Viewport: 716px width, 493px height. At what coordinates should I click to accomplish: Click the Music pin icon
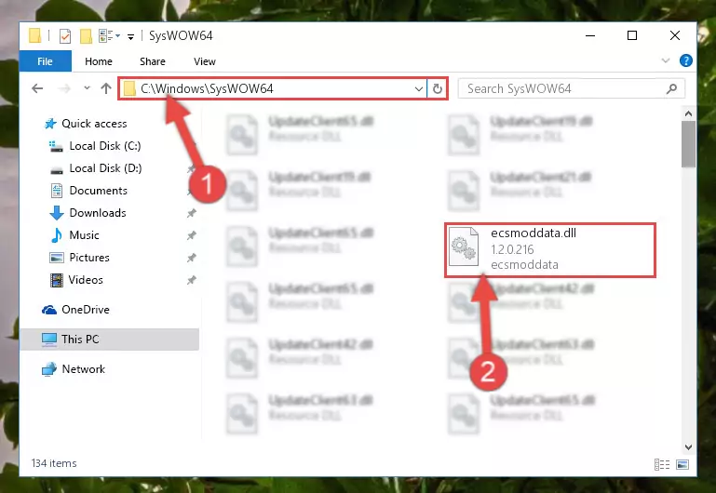(x=191, y=235)
